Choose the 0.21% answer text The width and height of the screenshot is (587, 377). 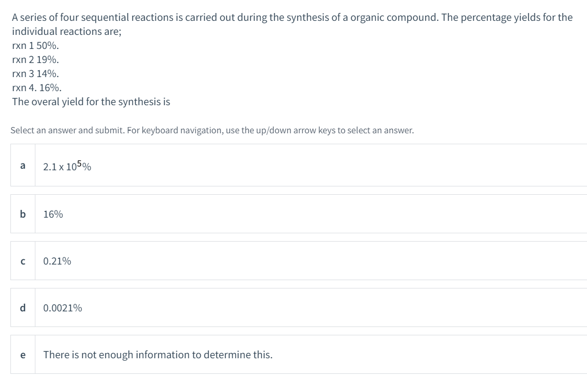[57, 261]
